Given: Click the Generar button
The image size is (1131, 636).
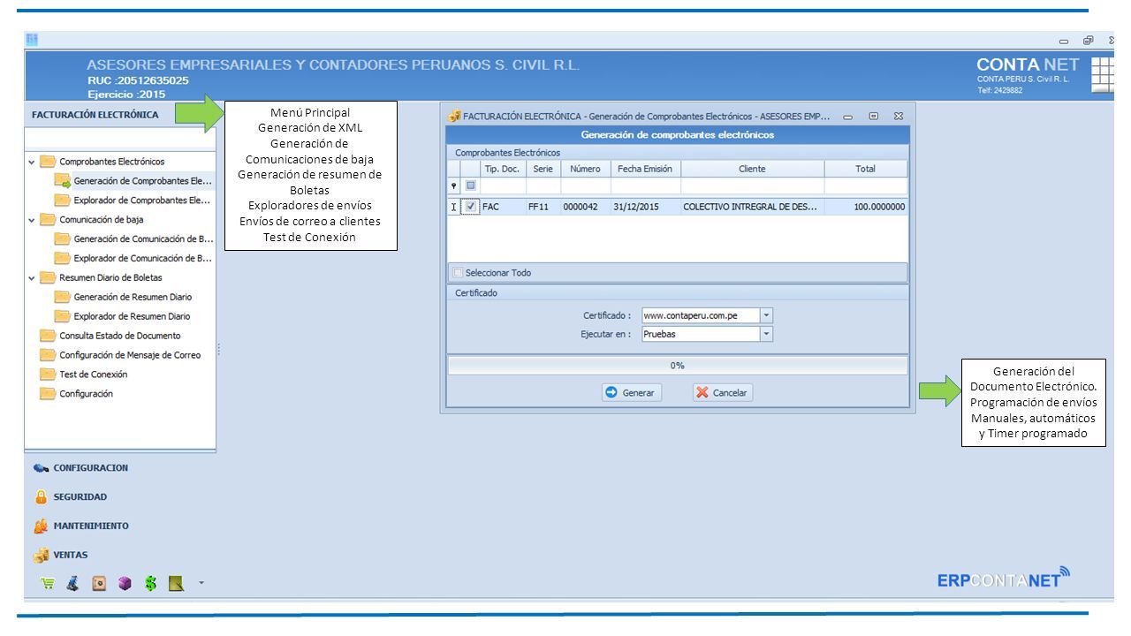Looking at the screenshot, I should tap(630, 393).
